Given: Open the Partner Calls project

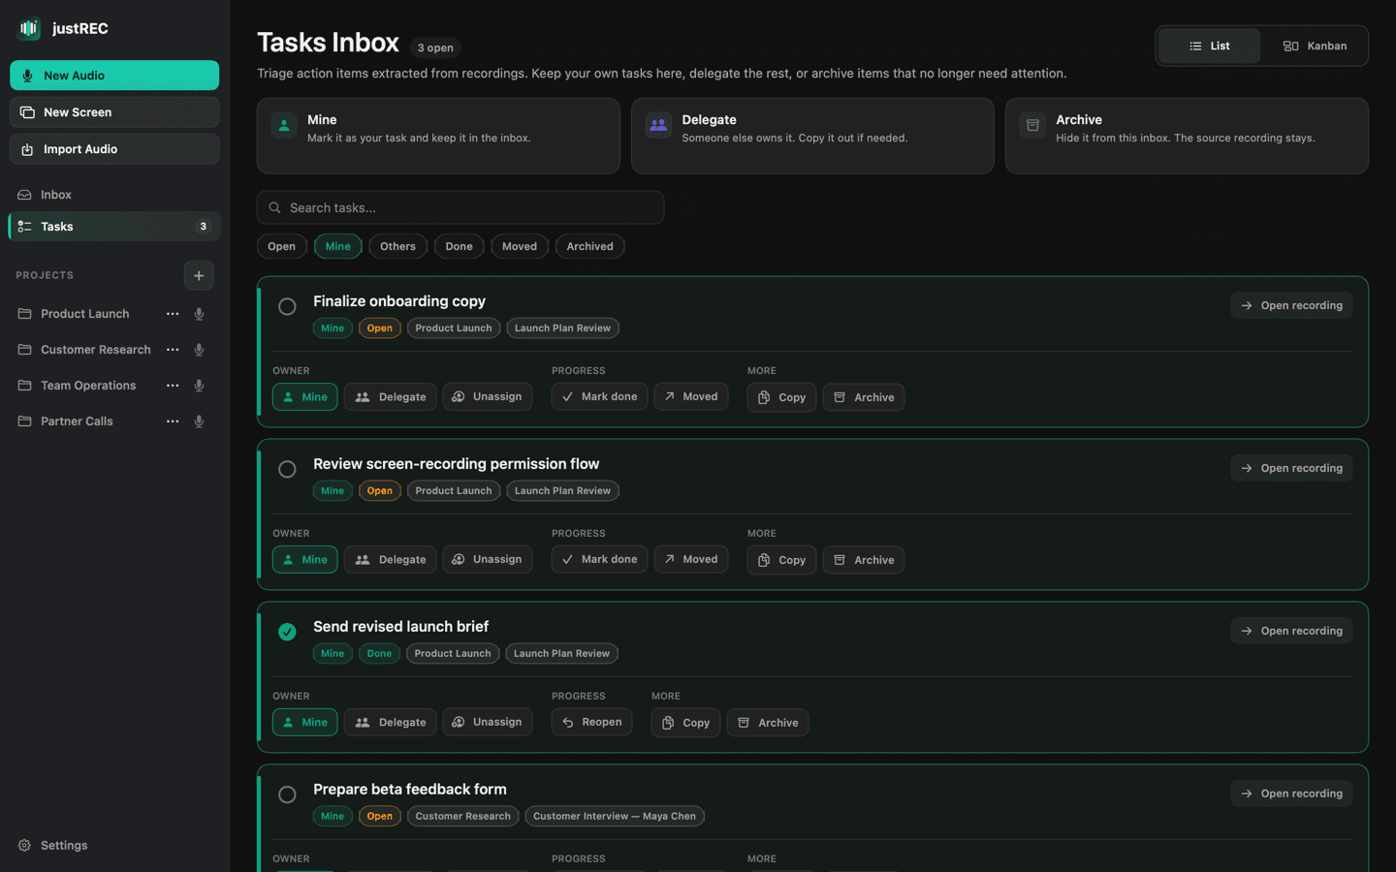Looking at the screenshot, I should 77,421.
